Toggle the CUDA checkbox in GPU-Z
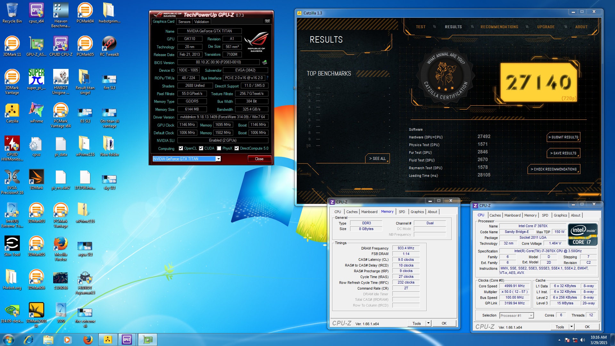 [x=201, y=148]
